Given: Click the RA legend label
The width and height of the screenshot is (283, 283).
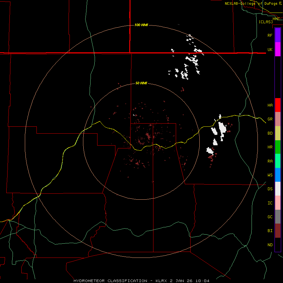Looking at the screenshot, I should coord(270,161).
